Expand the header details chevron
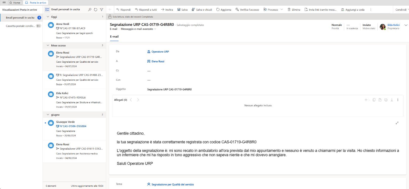 pyautogui.click(x=406, y=25)
